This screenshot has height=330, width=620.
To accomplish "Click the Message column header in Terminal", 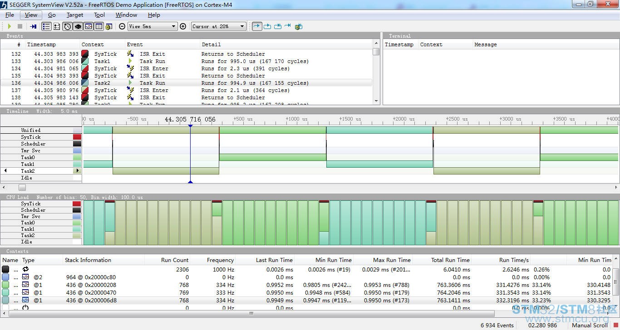I will pos(545,44).
